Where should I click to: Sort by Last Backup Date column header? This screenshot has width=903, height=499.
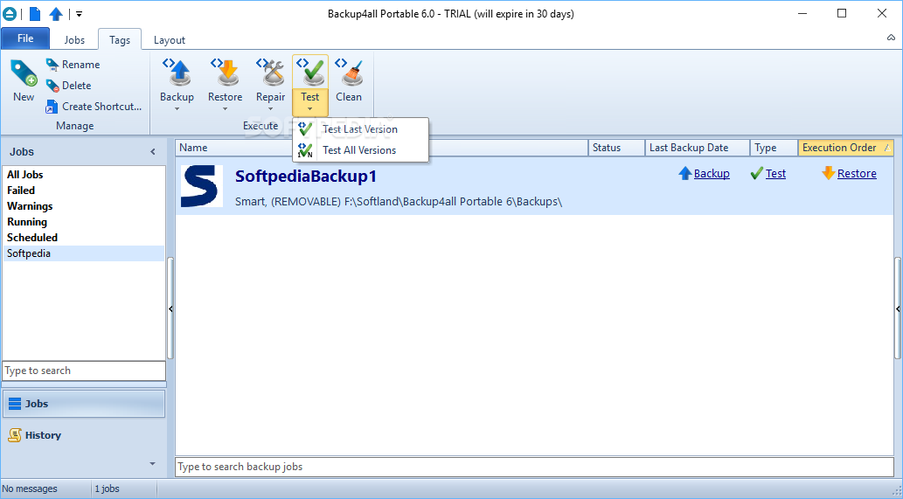coord(698,148)
